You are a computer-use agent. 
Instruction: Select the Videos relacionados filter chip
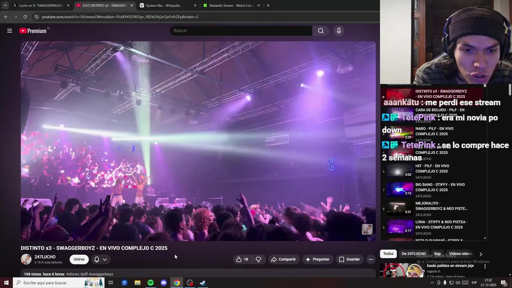(x=460, y=254)
